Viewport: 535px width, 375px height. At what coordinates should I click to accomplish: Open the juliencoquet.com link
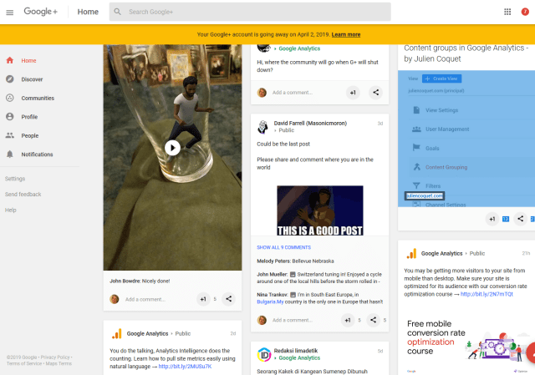(x=425, y=195)
